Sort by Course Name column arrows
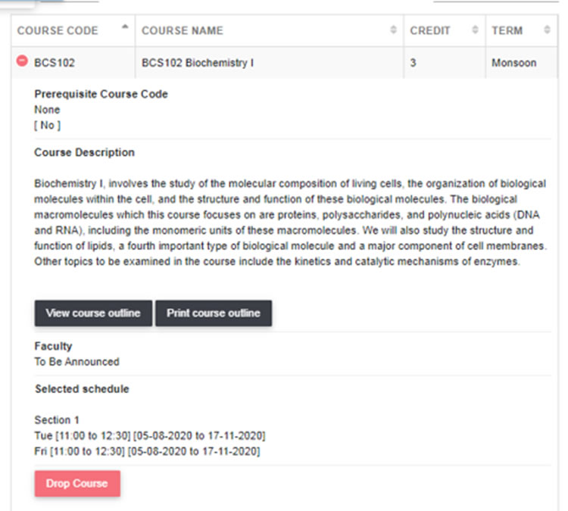568x511 pixels. pos(393,30)
